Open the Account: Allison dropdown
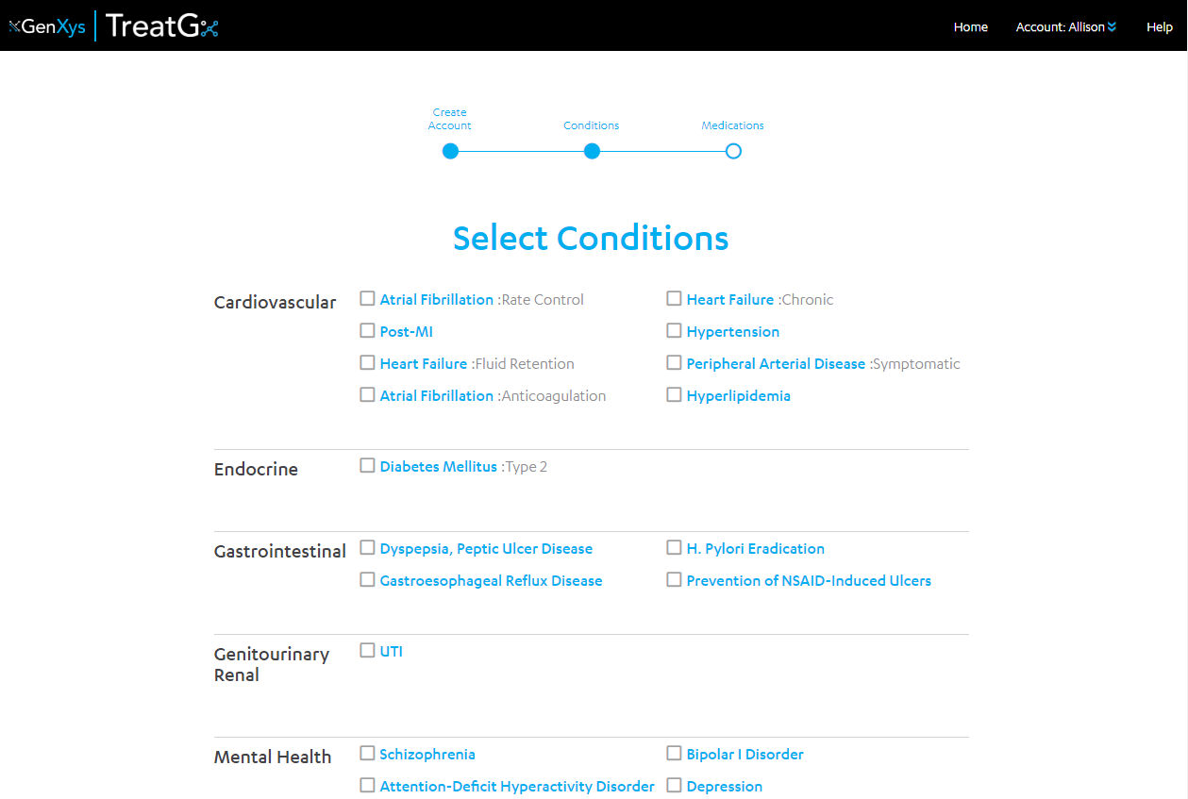This screenshot has width=1188, height=799. pyautogui.click(x=1065, y=26)
